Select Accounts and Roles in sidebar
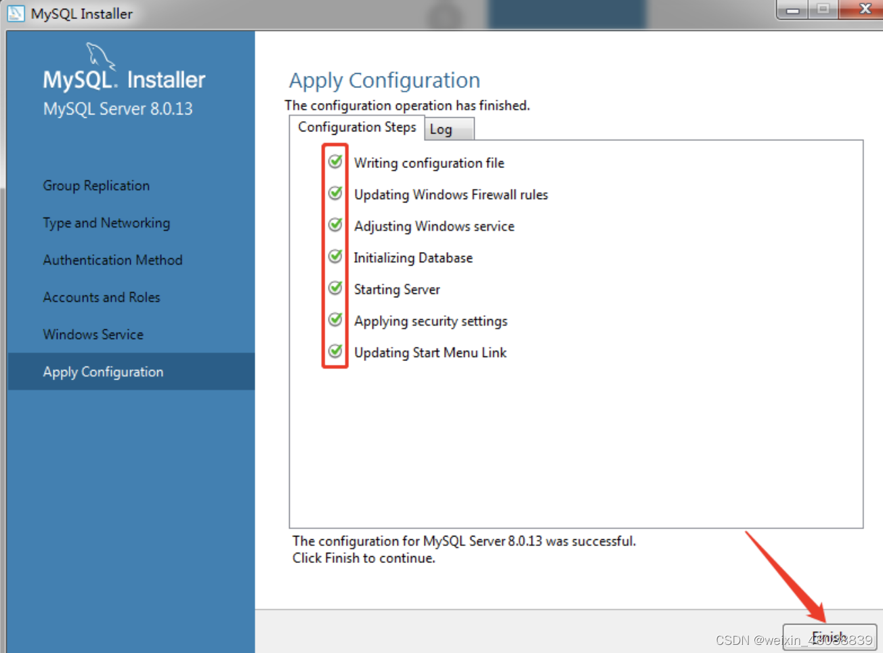The height and width of the screenshot is (653, 883). [102, 297]
